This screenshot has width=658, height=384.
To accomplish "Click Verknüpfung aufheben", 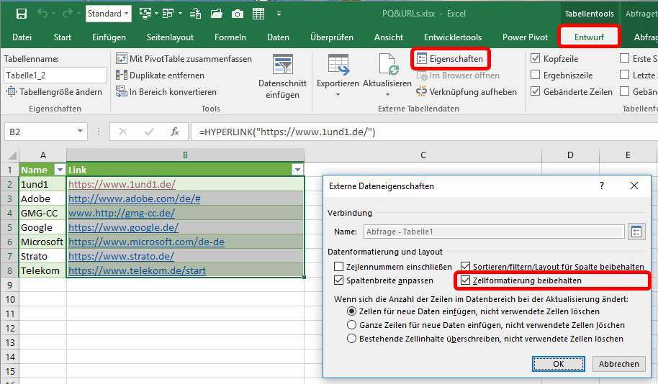I will coord(467,92).
